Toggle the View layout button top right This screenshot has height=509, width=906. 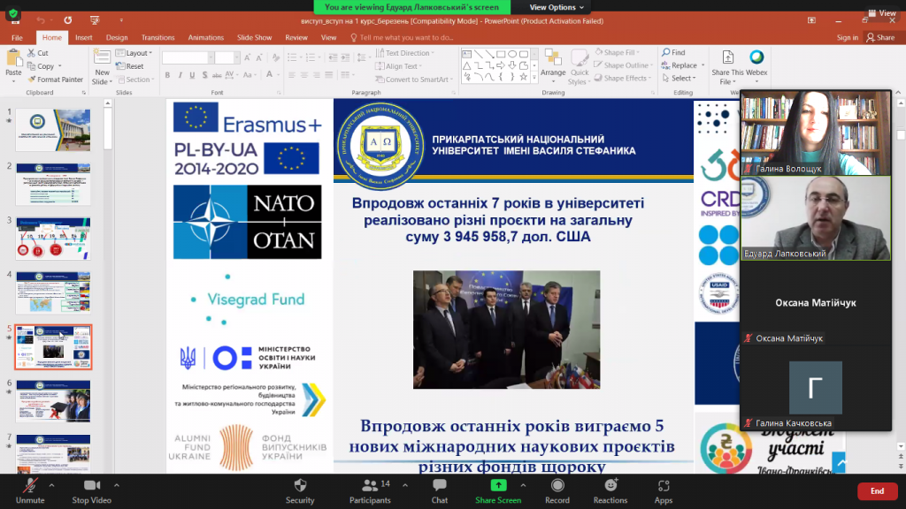click(x=882, y=13)
